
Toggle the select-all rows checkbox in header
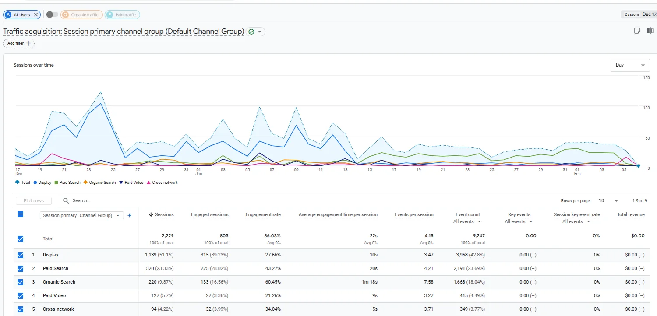(x=20, y=214)
